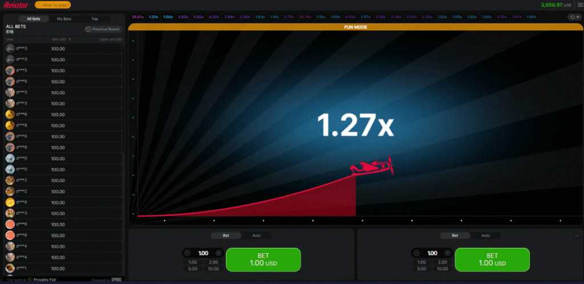Screen dimensions: 584x284
Task: Open the 5.82x history result
Action: [198, 17]
